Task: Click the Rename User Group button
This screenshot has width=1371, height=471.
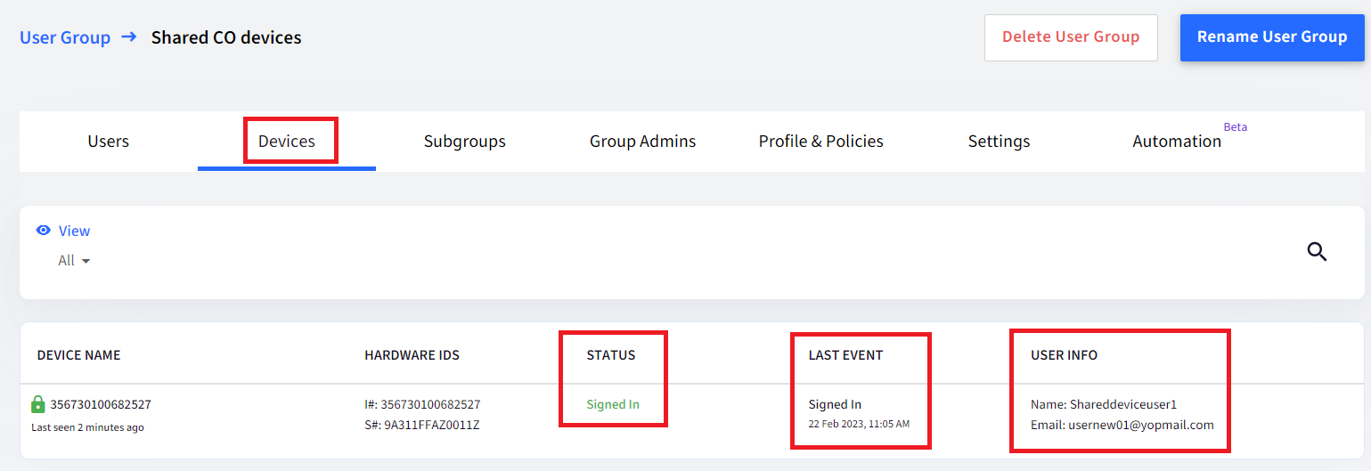Action: [1272, 37]
